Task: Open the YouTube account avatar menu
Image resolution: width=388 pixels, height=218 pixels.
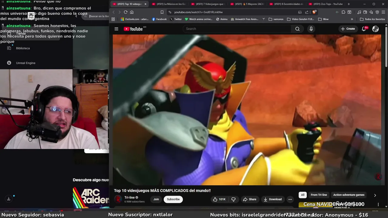Action: point(375,29)
